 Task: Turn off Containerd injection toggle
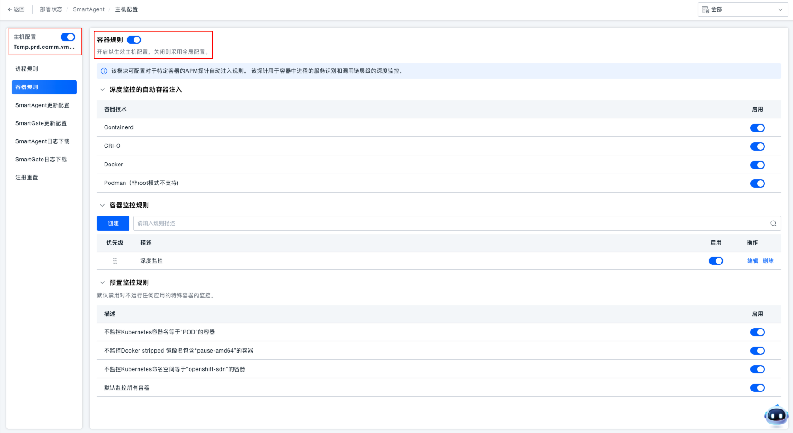pos(757,128)
